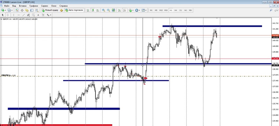The image size is (279, 126).
Task: Select the M5 timeframe button
Action: (x=156, y=10)
